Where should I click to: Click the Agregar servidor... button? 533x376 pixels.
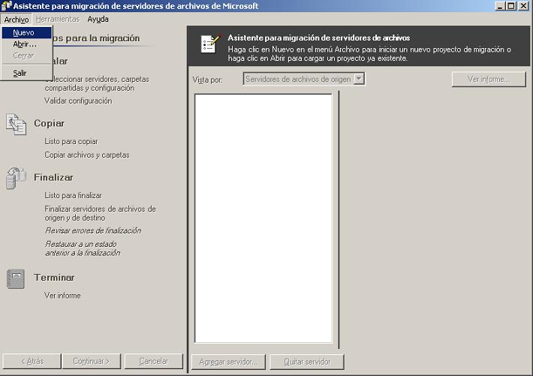click(228, 362)
